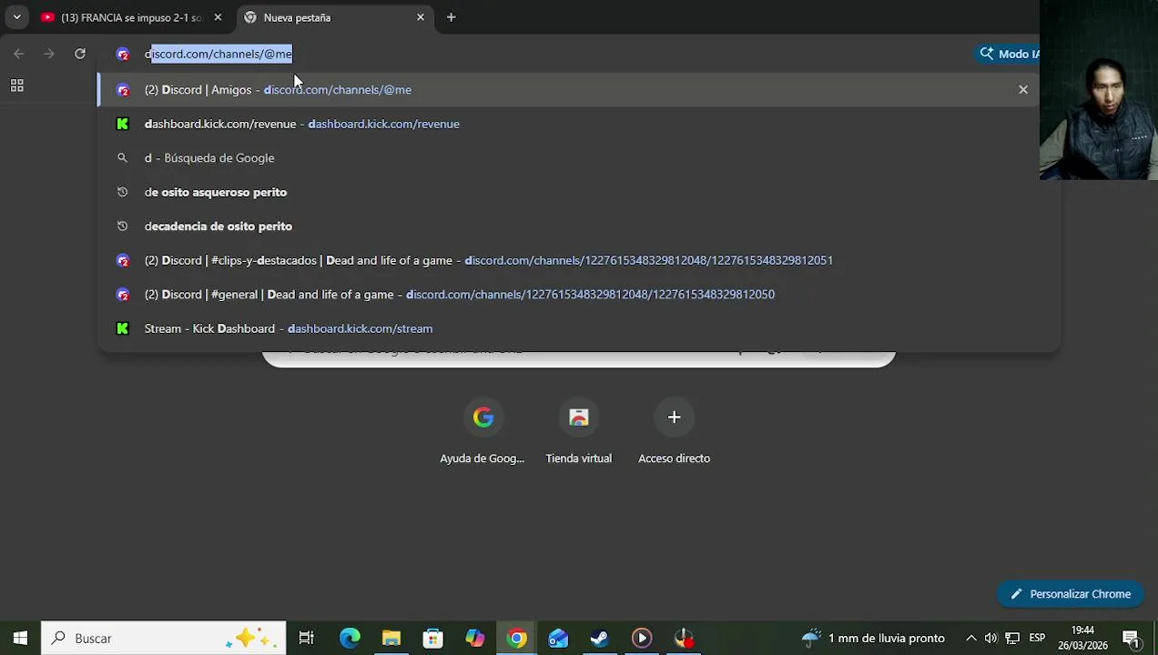Add shortcut via Acceso directo
Viewport: 1158px width, 655px height.
(675, 430)
